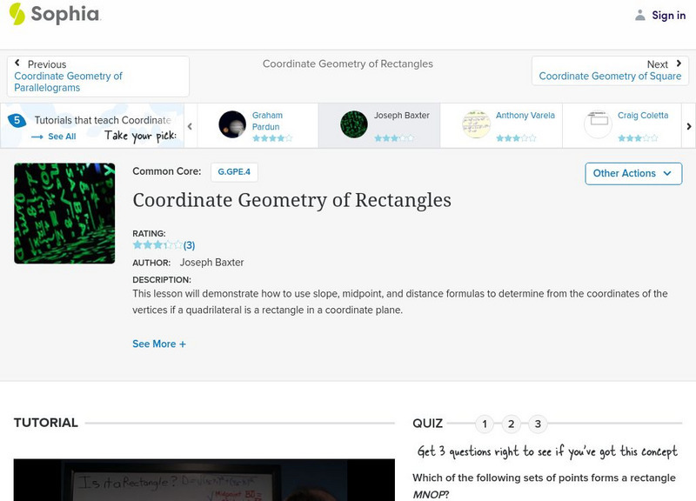Go to Previous: Coordinate Geometry of Parallelograms
The image size is (696, 501).
tap(97, 76)
